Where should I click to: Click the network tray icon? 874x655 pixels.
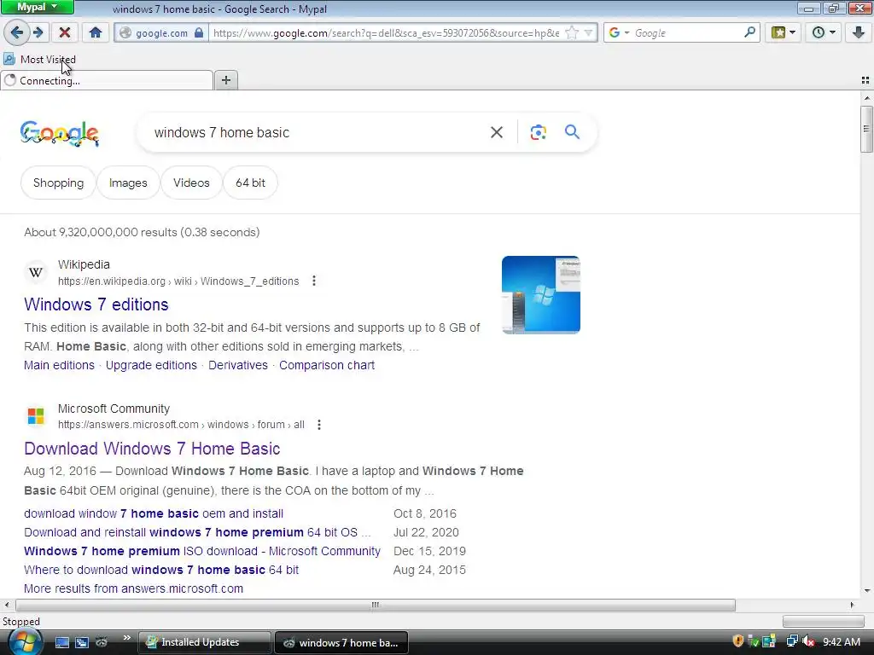point(791,641)
